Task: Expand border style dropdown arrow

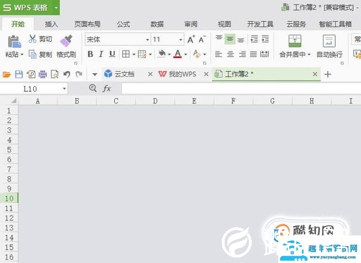Action: pos(134,55)
